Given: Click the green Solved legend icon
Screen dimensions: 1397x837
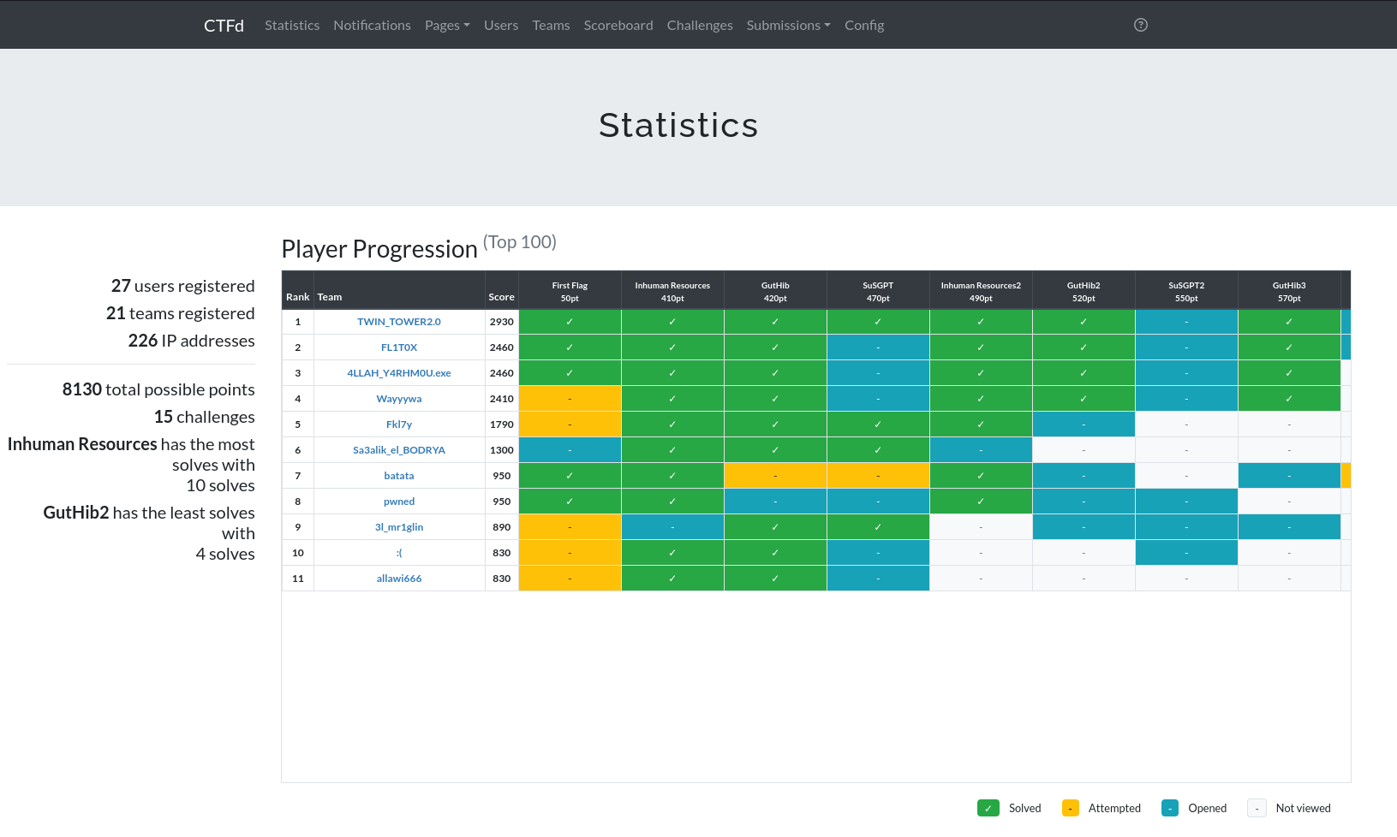Looking at the screenshot, I should pyautogui.click(x=988, y=808).
